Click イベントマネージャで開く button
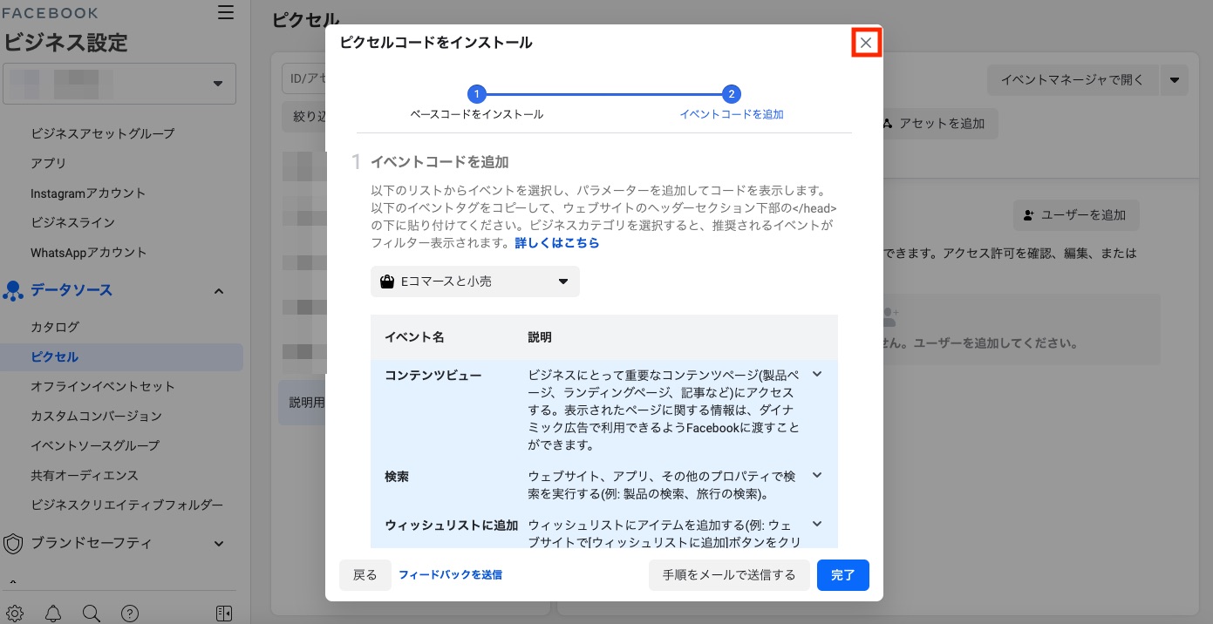This screenshot has width=1213, height=624. tap(1072, 80)
